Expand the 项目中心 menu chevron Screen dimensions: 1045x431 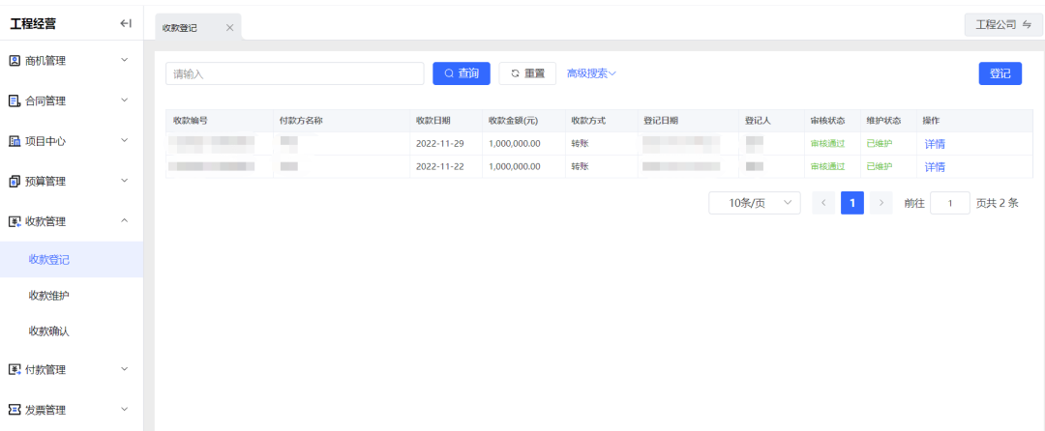pos(124,140)
